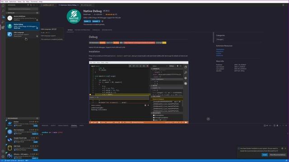Open Extensions view in activity bar

(3, 27)
